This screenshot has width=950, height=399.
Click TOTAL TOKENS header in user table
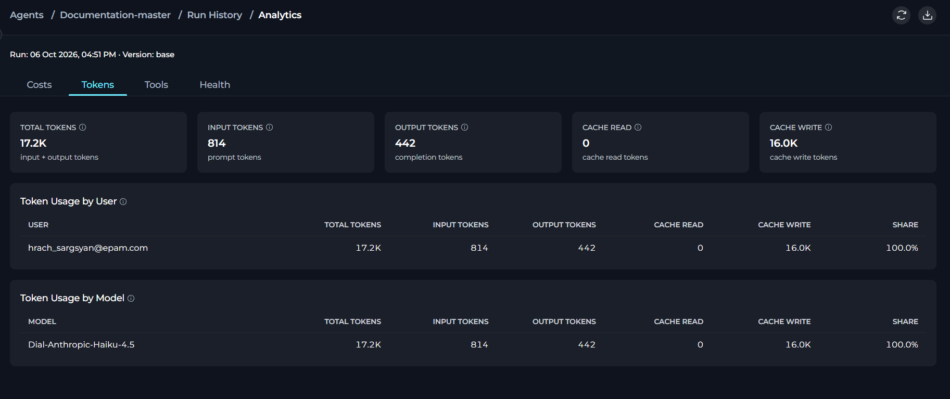point(353,225)
